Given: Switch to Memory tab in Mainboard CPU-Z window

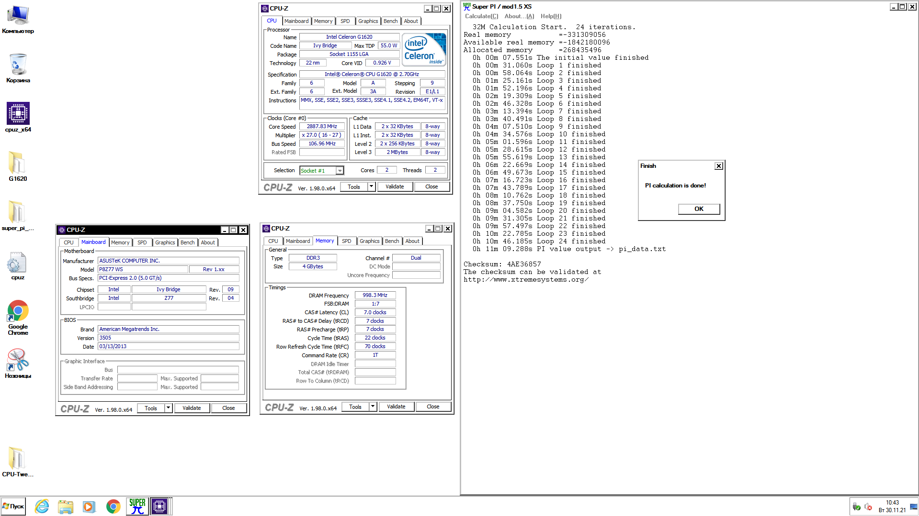Looking at the screenshot, I should point(120,242).
